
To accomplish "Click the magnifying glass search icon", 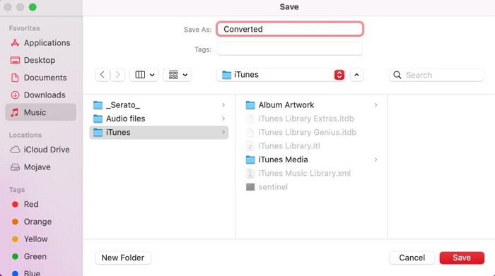I will pos(397,75).
